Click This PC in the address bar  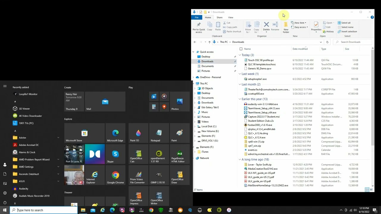point(224,42)
